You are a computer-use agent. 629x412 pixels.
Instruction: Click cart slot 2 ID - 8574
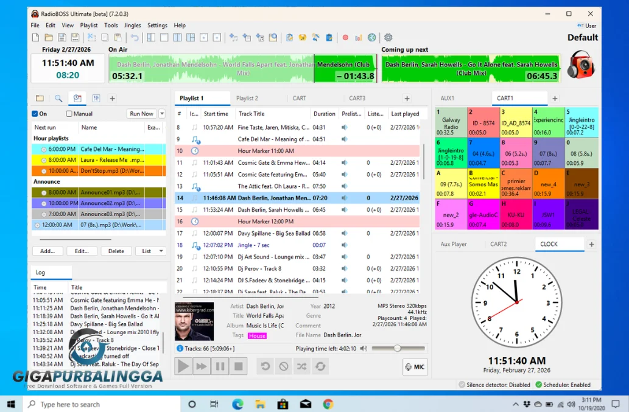[483, 122]
